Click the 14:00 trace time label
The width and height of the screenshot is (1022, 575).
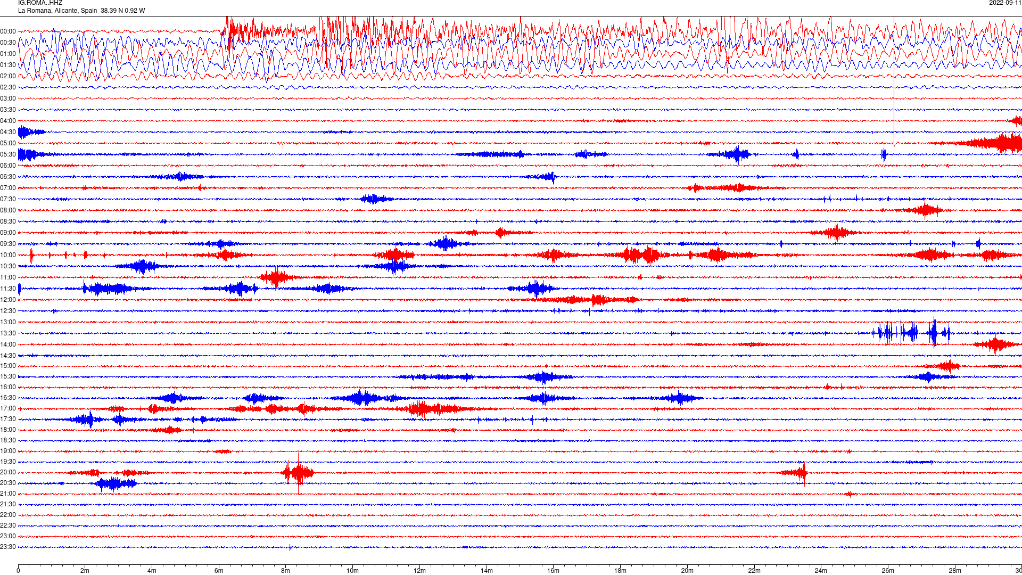pyautogui.click(x=8, y=344)
